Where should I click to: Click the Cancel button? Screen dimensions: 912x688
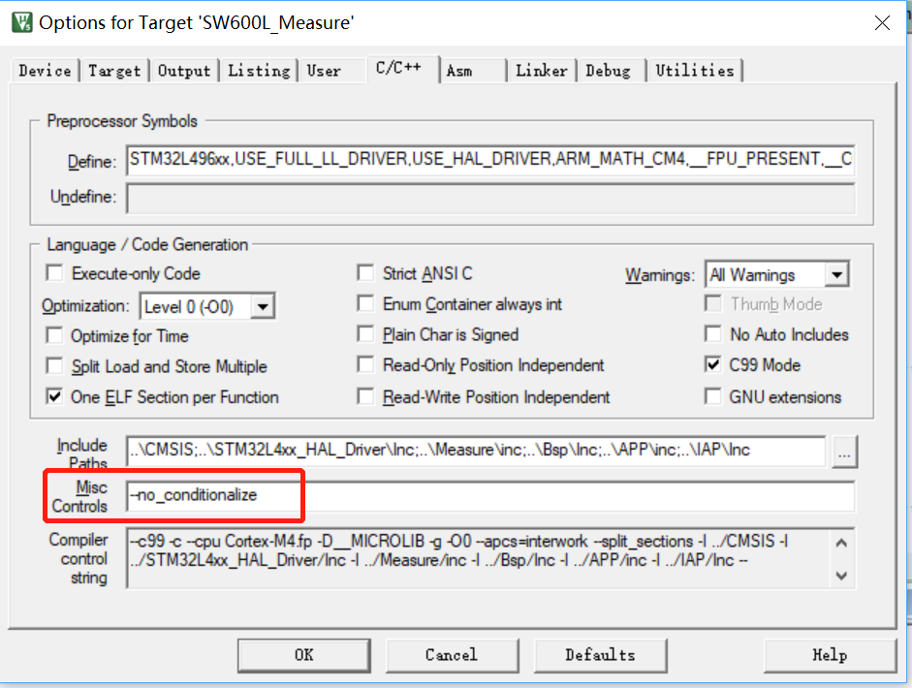click(x=452, y=655)
